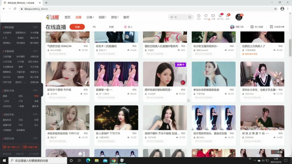Select 王者荣耀 in the sidebar
Viewport: 292px width, 164px height.
7,56
